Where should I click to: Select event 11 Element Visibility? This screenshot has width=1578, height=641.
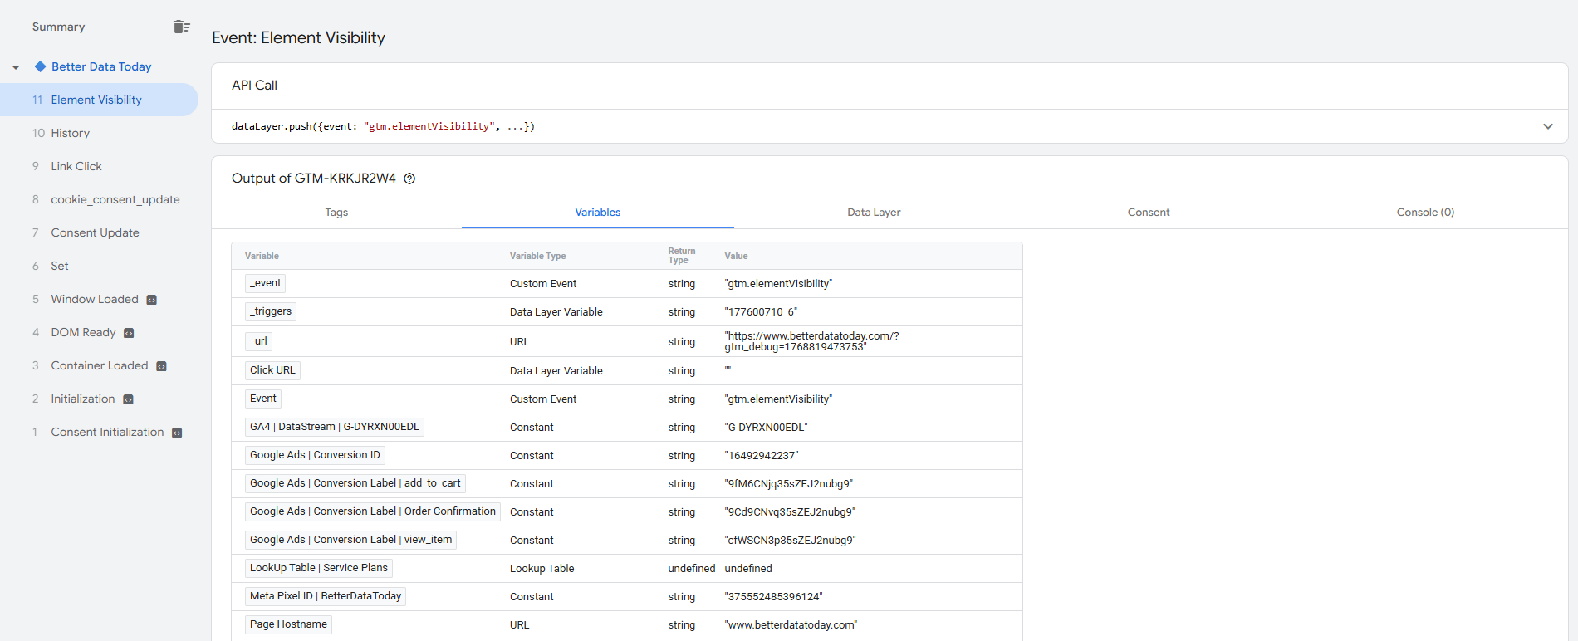click(x=99, y=100)
